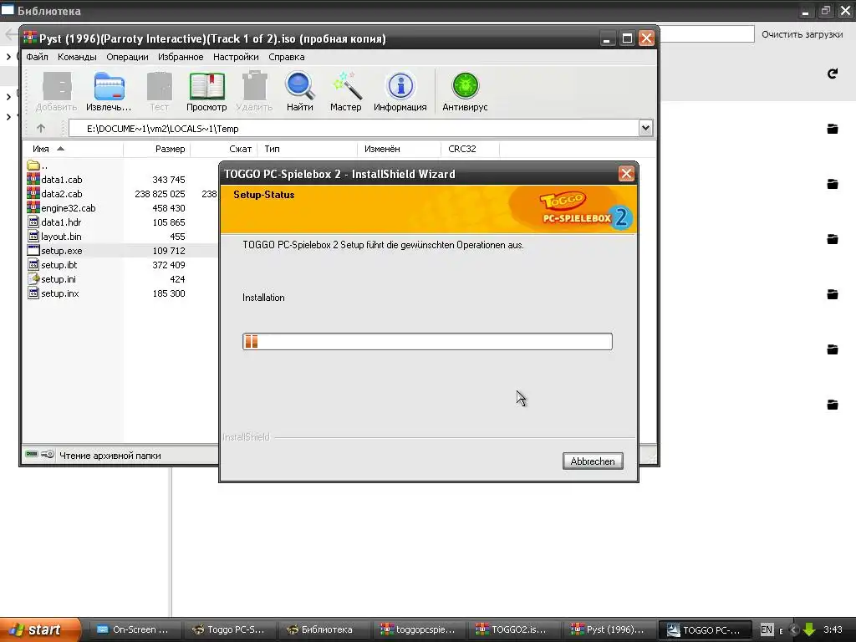Select the parent folder '..' entry
Screen dimensions: 856x642
38,166
